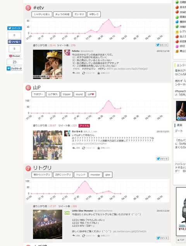This screenshot has height=246, width=186.
Task: Select the 山P heart tag
Action: [91, 94]
